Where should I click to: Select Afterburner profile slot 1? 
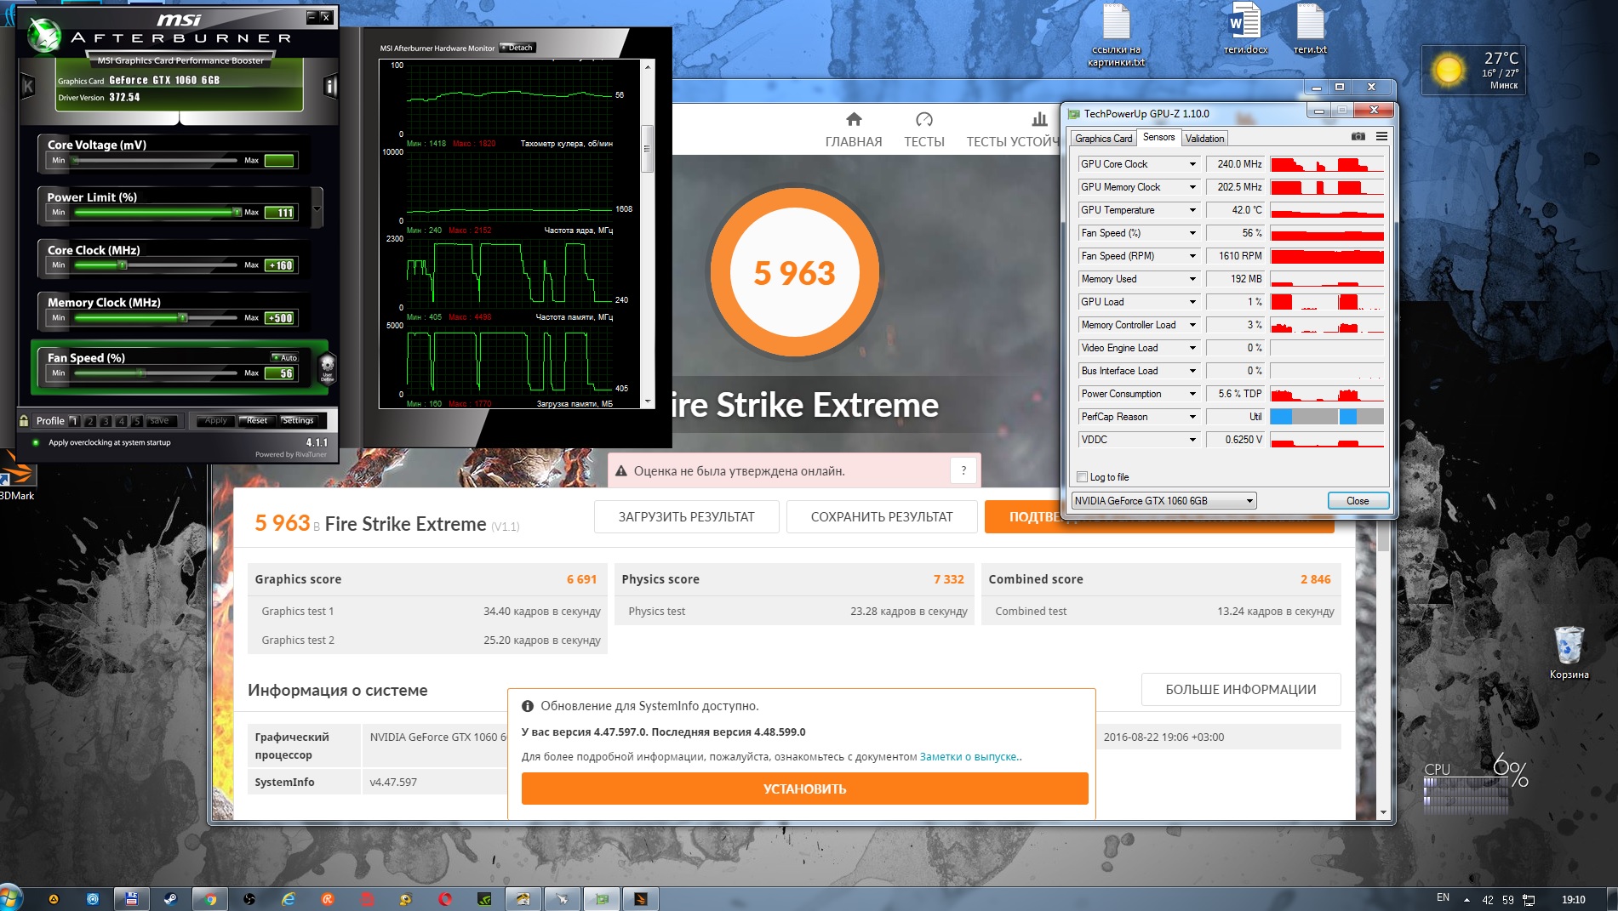[74, 420]
